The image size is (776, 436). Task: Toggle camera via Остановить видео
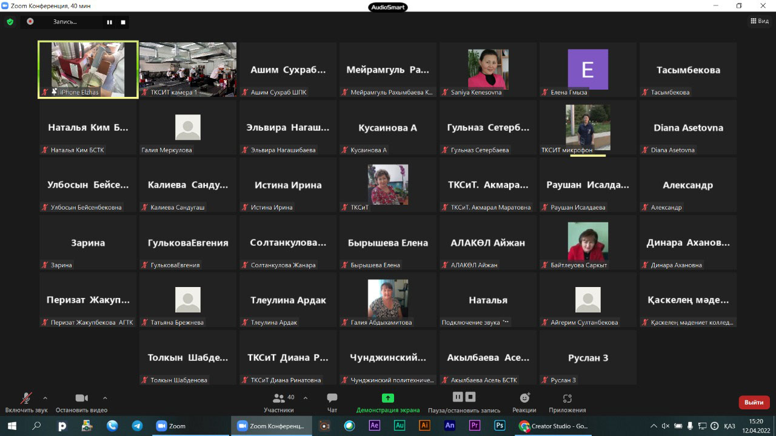81,403
